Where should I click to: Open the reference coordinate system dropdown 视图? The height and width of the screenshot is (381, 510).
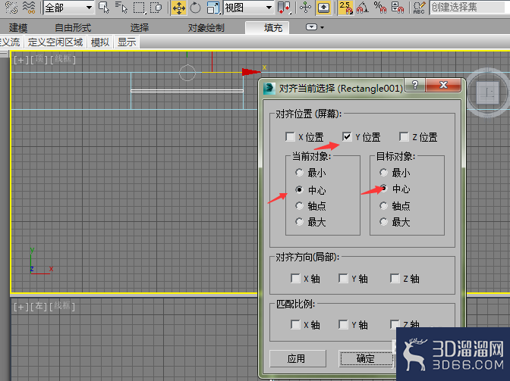[x=249, y=8]
